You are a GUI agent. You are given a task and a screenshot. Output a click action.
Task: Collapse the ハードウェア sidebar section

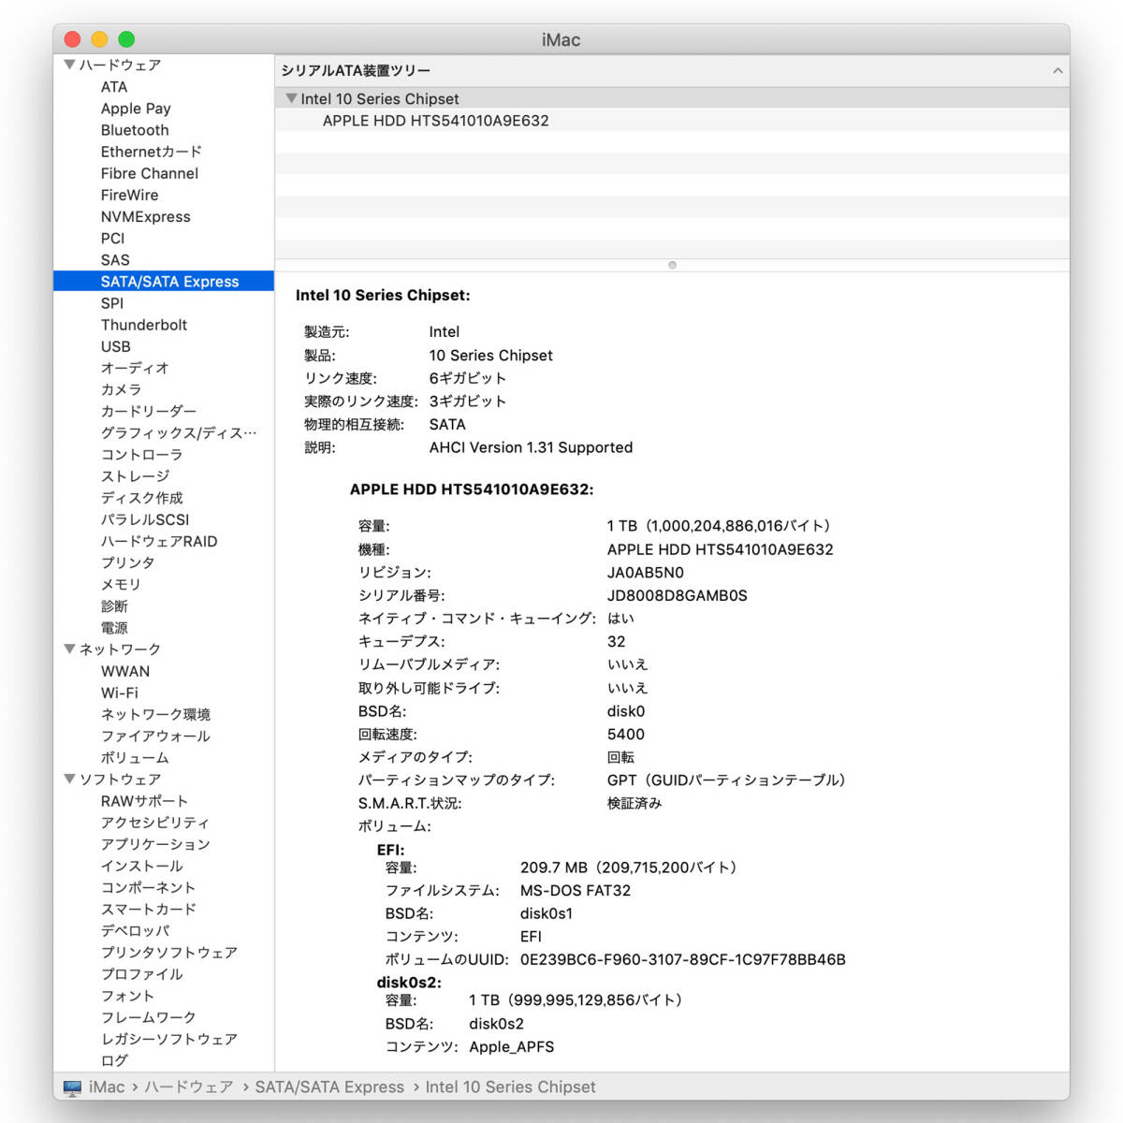tap(69, 65)
